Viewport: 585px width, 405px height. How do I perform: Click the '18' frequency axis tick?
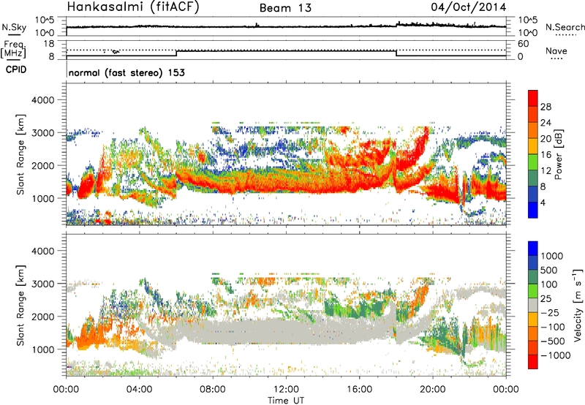49,43
